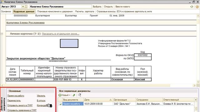This screenshot has width=200, height=112.
Task: Click the sort arrow in Дата column header
Action: (x=110, y=100)
